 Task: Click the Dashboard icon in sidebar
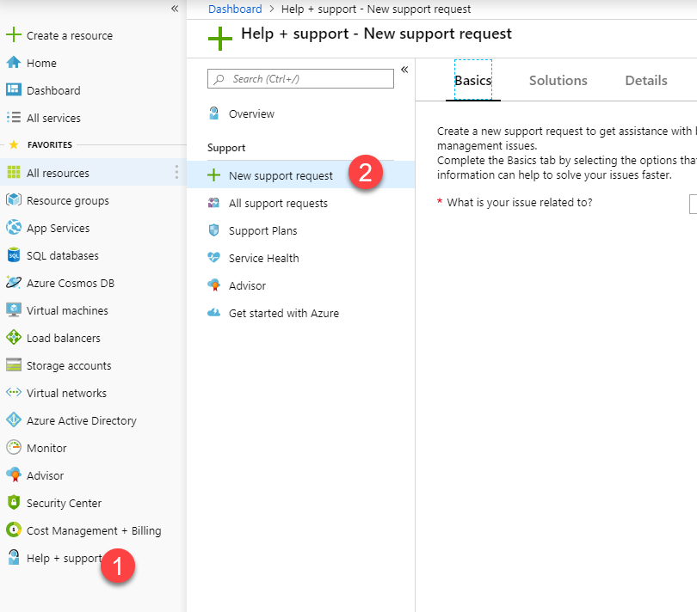14,89
